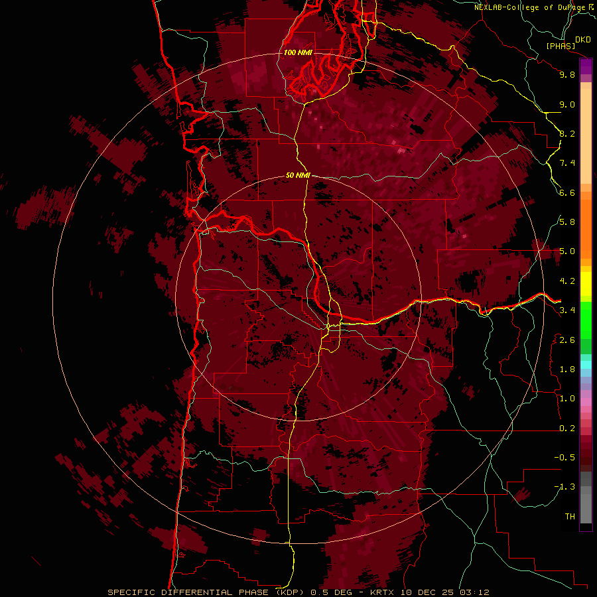Select the 8.2 legend value
Viewport: 597px width, 597px height.
tap(567, 133)
